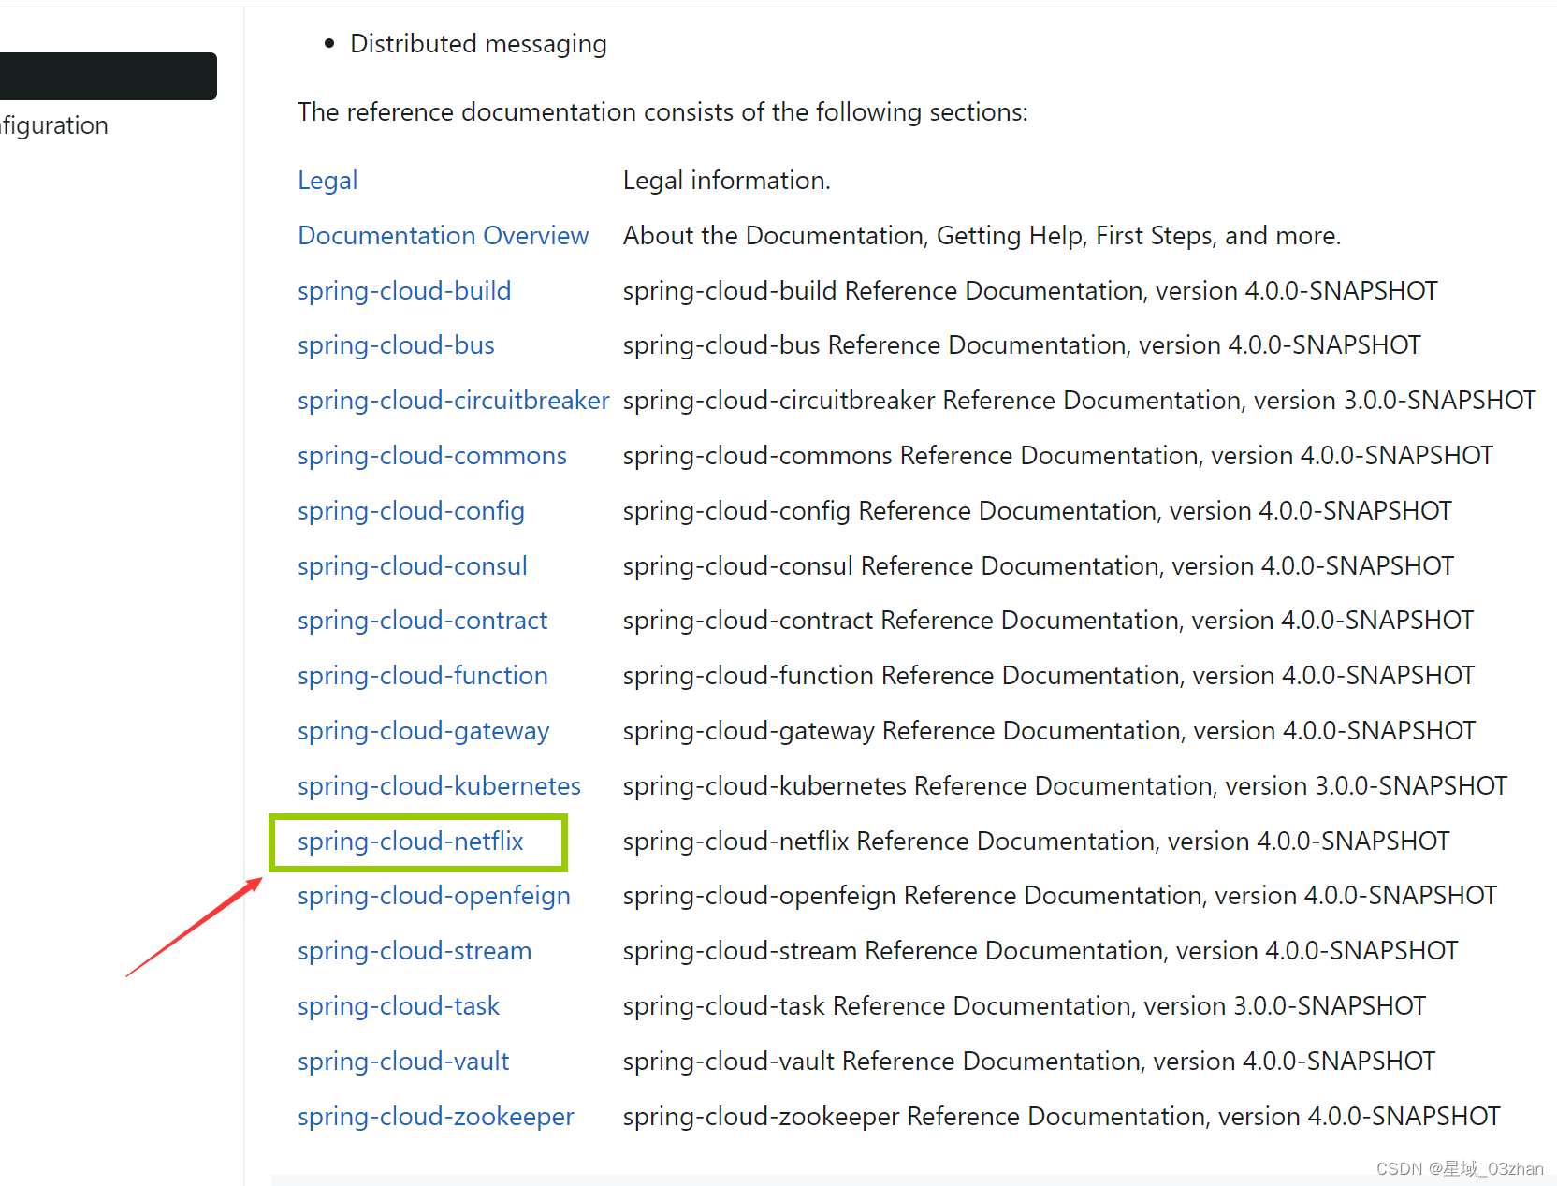Image resolution: width=1557 pixels, height=1186 pixels.
Task: Click the spring-cloud-function Reference Documentation description
Action: [1049, 676]
